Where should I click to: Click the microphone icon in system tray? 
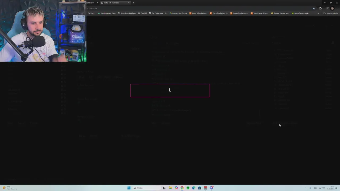point(310,188)
